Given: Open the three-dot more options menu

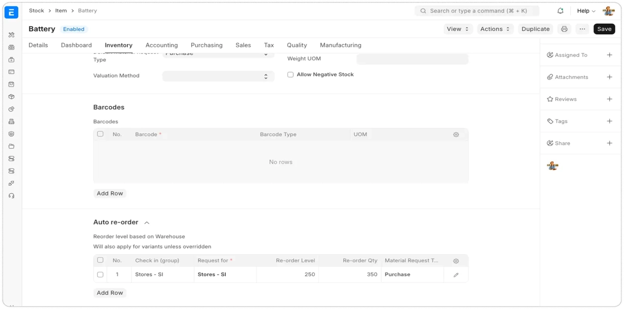Looking at the screenshot, I should (582, 29).
